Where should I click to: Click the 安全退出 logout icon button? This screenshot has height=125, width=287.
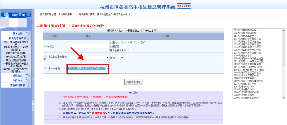(x=184, y=6)
